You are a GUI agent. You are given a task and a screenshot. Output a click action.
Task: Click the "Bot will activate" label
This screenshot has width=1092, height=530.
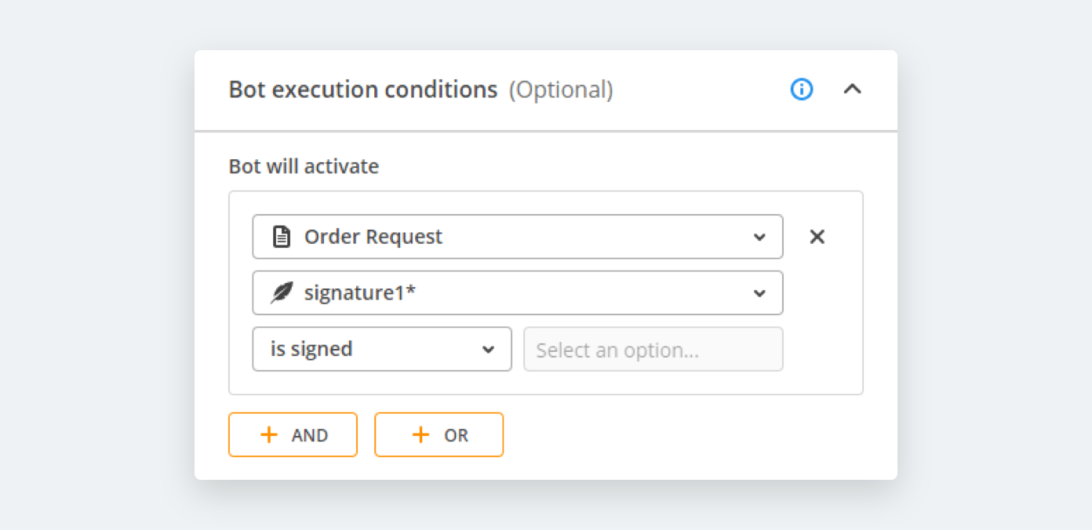pos(304,166)
